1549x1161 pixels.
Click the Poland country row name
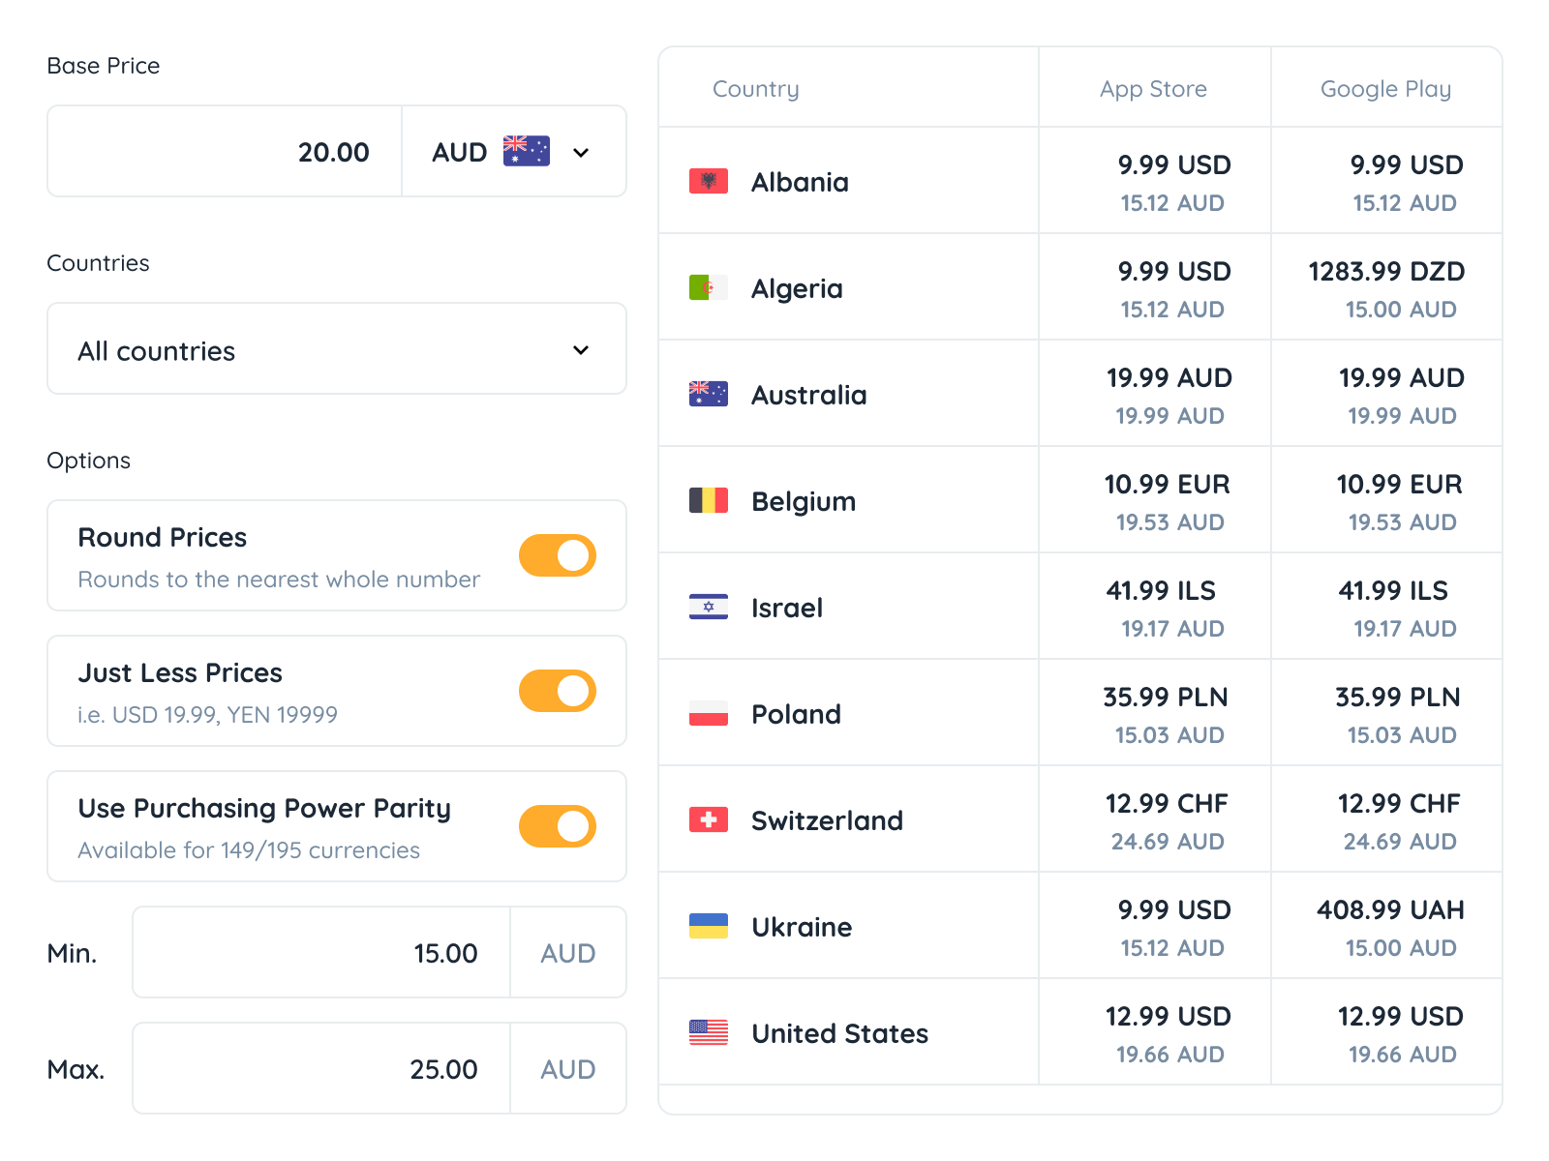pos(796,714)
